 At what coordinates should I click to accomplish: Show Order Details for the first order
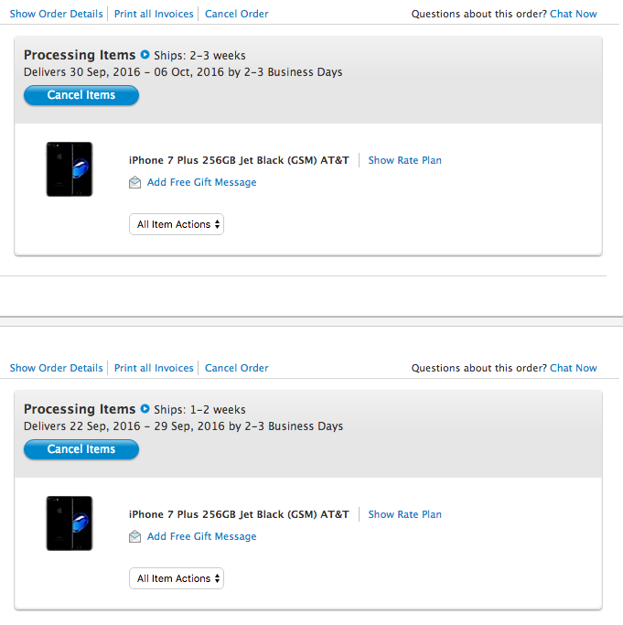pyautogui.click(x=56, y=14)
